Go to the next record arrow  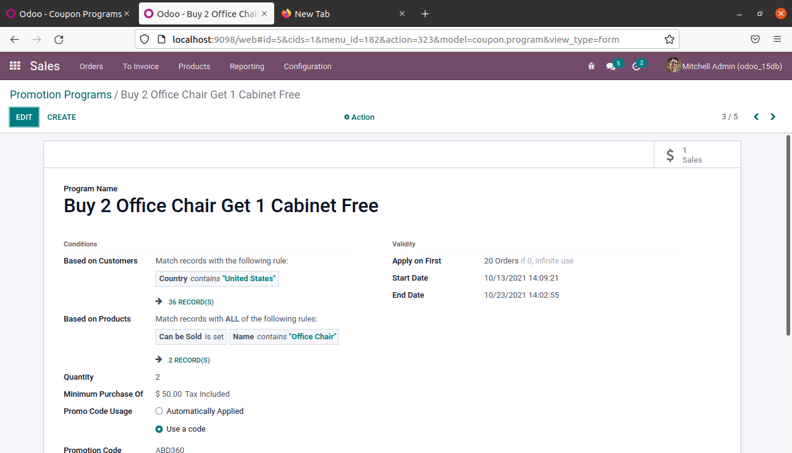[x=773, y=117]
